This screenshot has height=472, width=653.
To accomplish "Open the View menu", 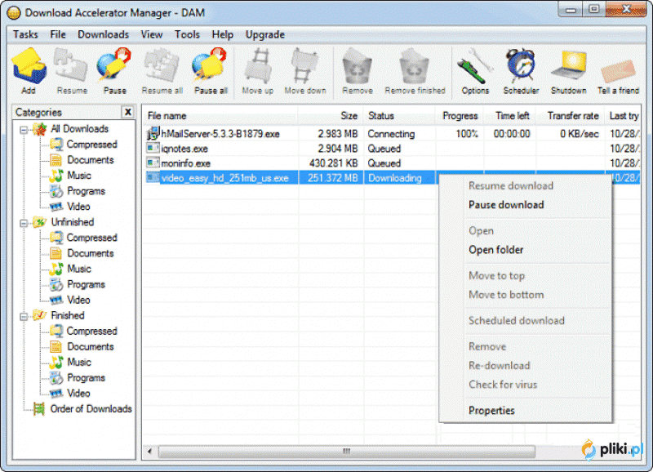I will point(152,34).
